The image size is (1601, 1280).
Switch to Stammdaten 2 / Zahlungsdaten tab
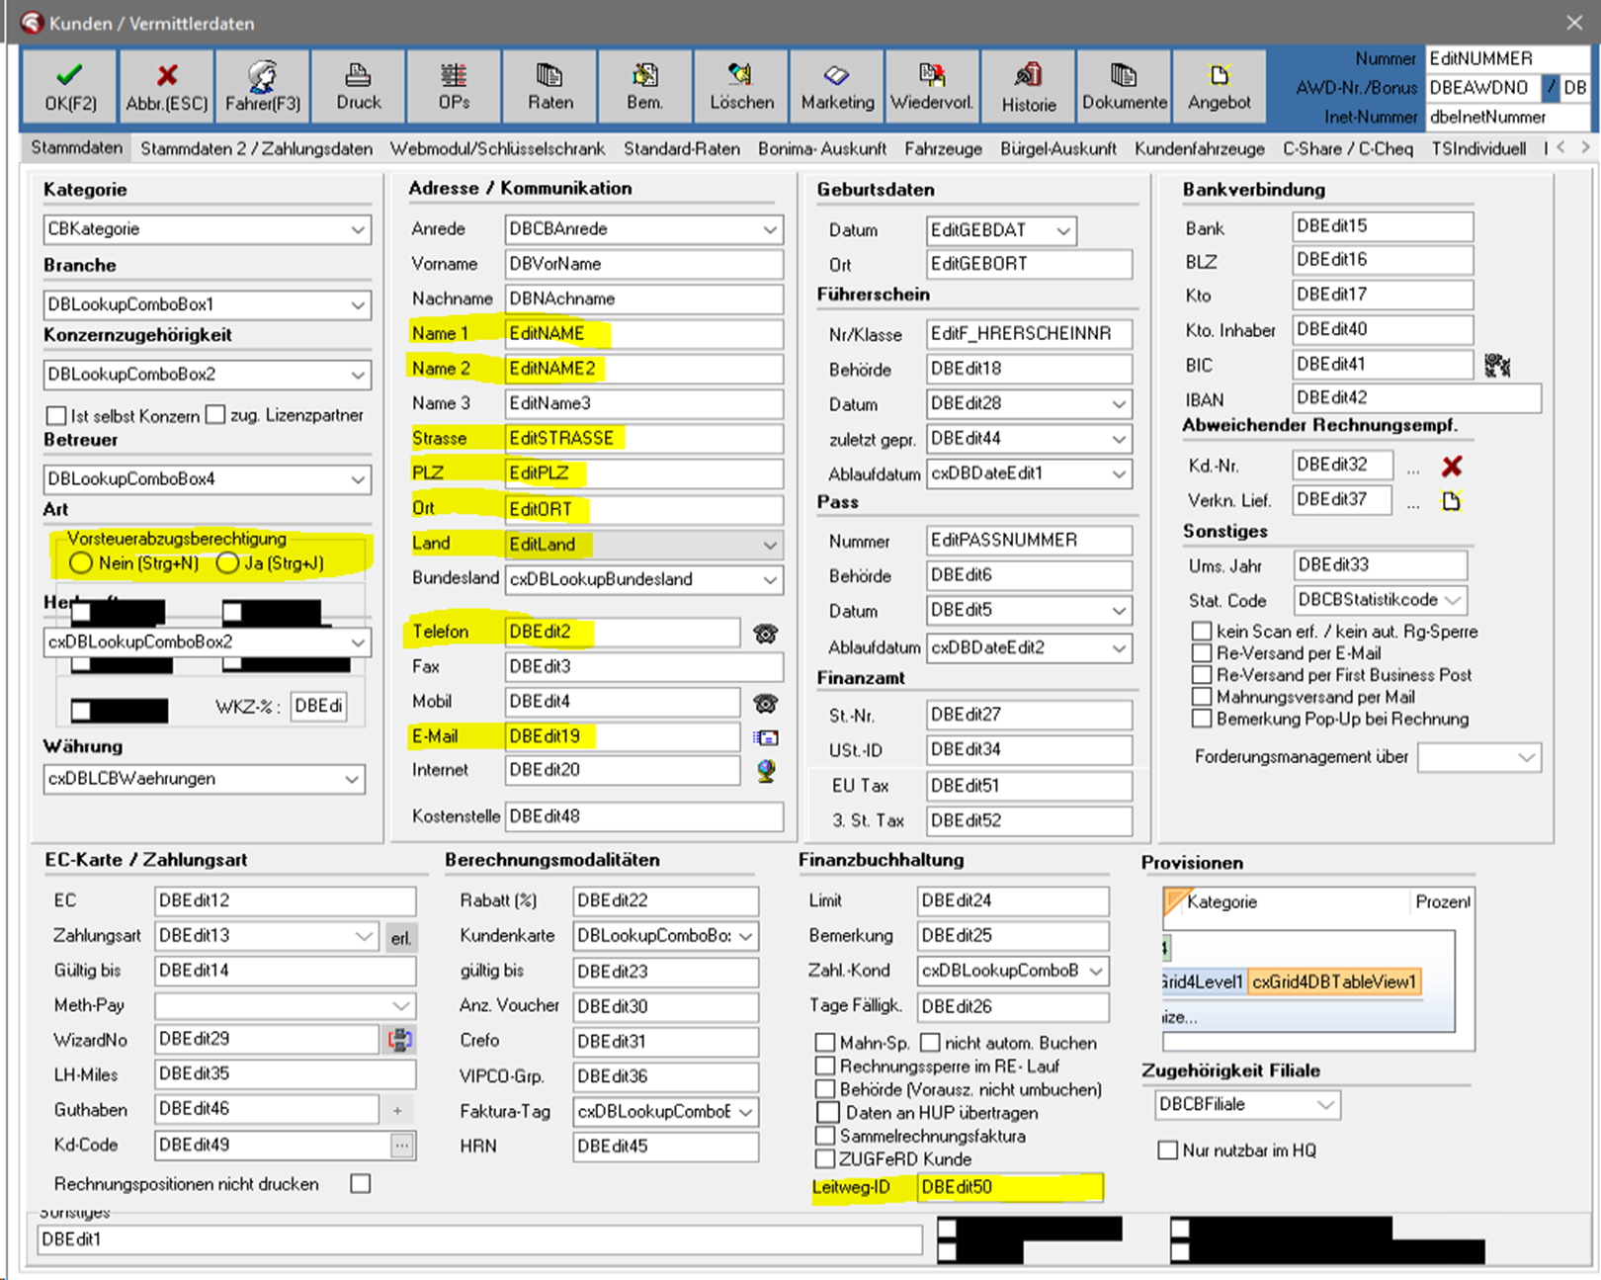256,149
